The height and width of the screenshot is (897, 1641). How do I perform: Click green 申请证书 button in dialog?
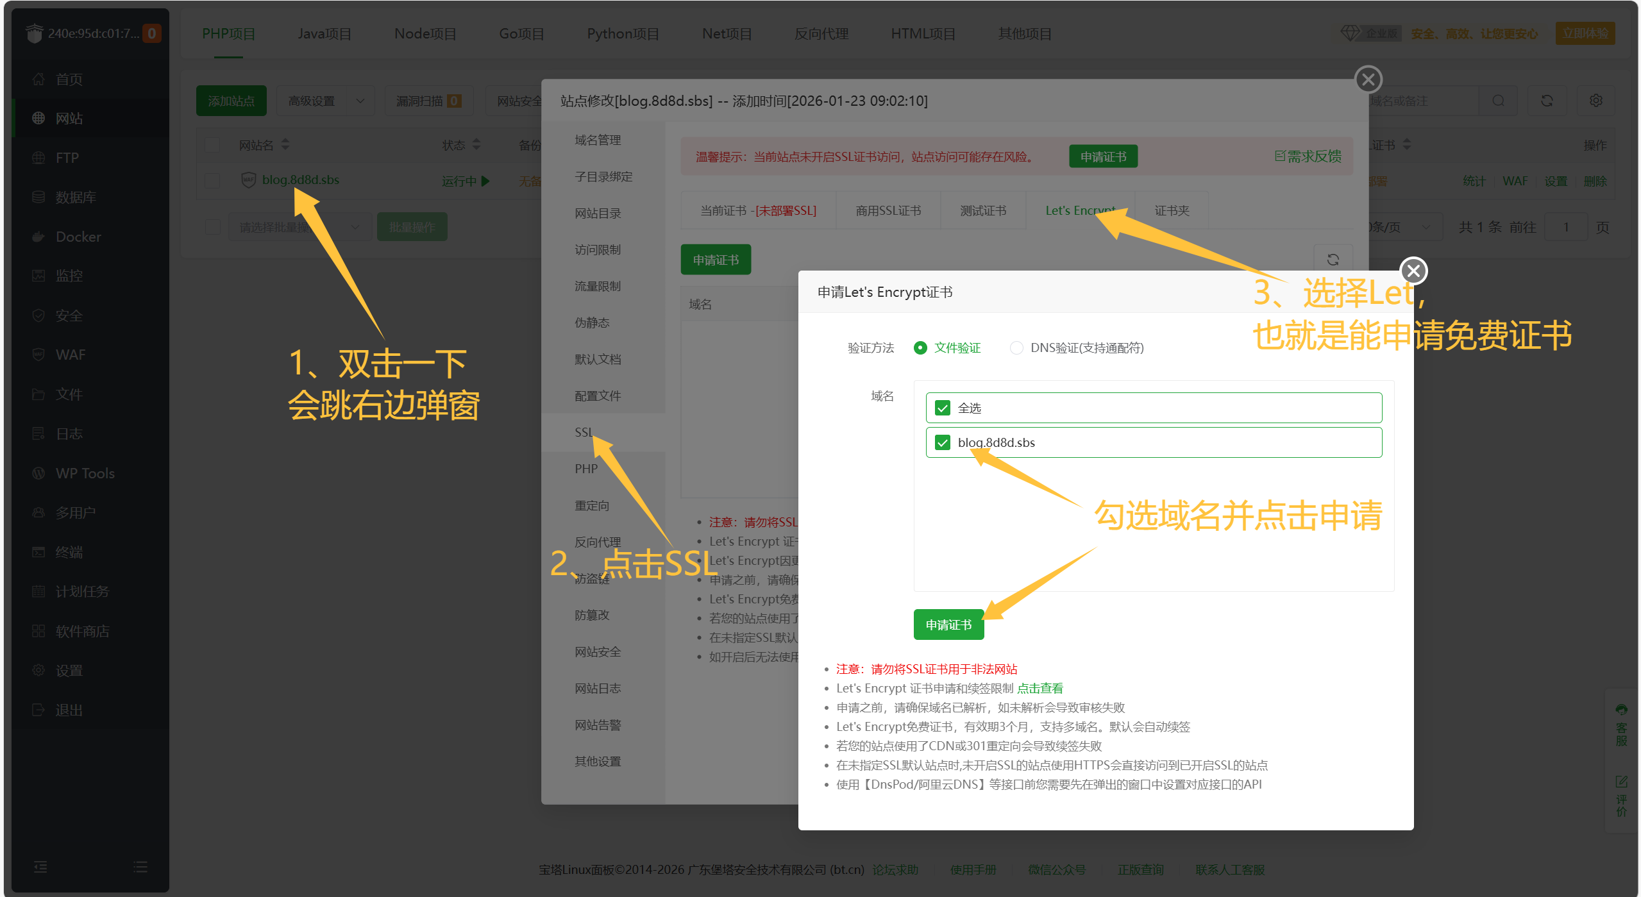pos(948,625)
